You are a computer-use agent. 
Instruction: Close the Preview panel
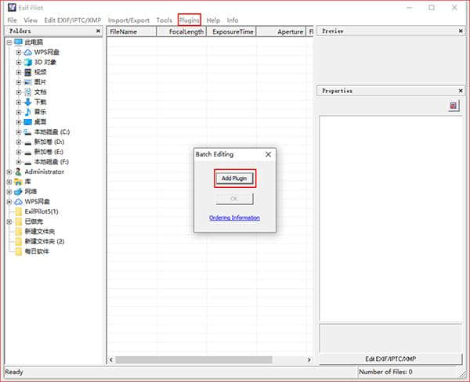tap(461, 31)
